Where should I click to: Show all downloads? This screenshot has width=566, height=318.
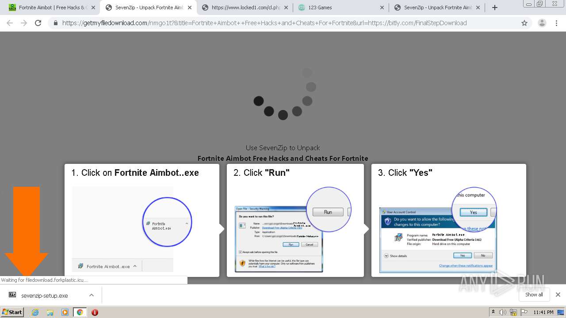tap(534, 295)
